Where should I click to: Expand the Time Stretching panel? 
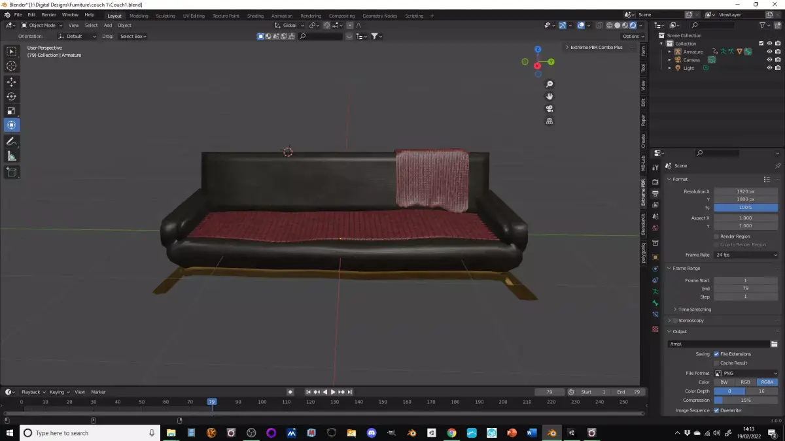pyautogui.click(x=695, y=310)
